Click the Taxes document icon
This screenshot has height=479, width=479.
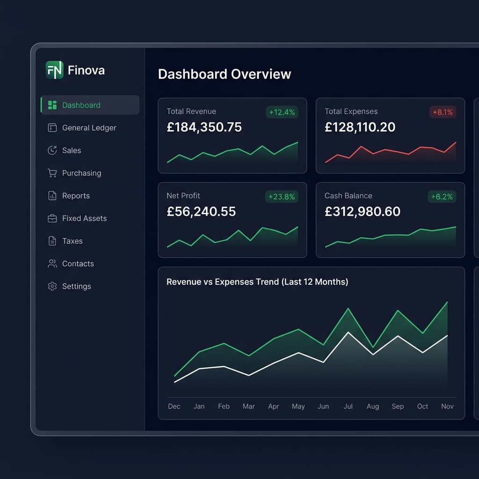pos(52,241)
